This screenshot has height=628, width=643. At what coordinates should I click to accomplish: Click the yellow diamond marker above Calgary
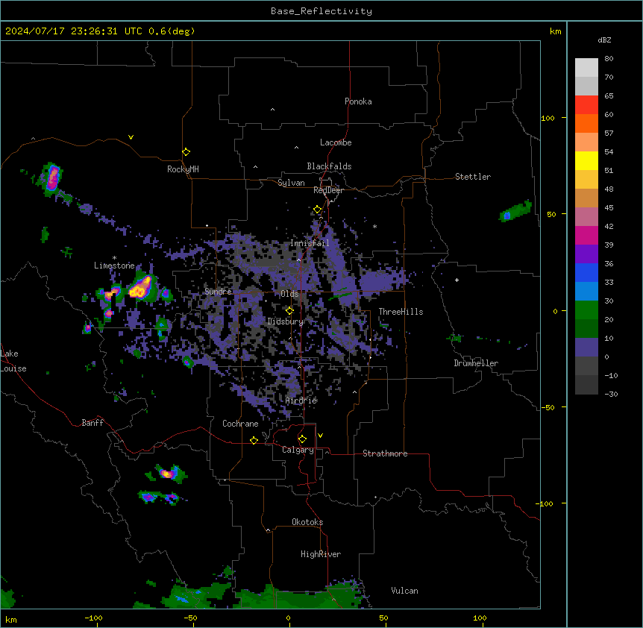point(302,439)
